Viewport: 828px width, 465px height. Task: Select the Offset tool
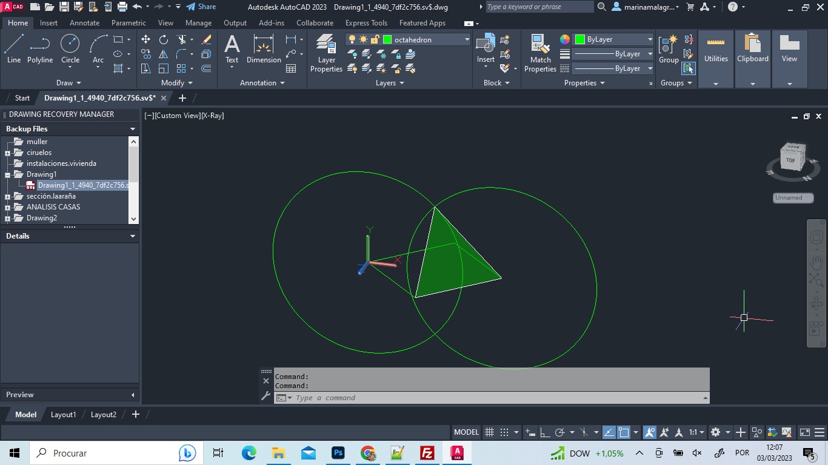[206, 68]
